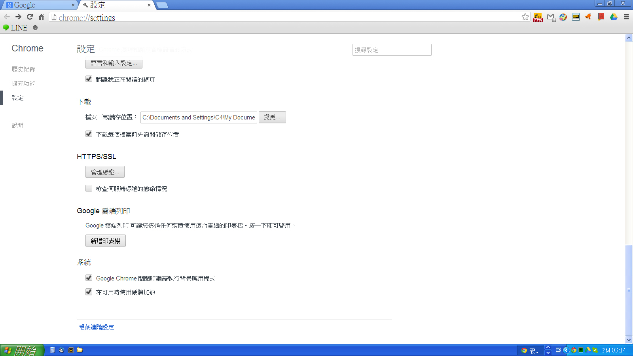This screenshot has width=633, height=356.
Task: Close the Google tab
Action: 73,5
